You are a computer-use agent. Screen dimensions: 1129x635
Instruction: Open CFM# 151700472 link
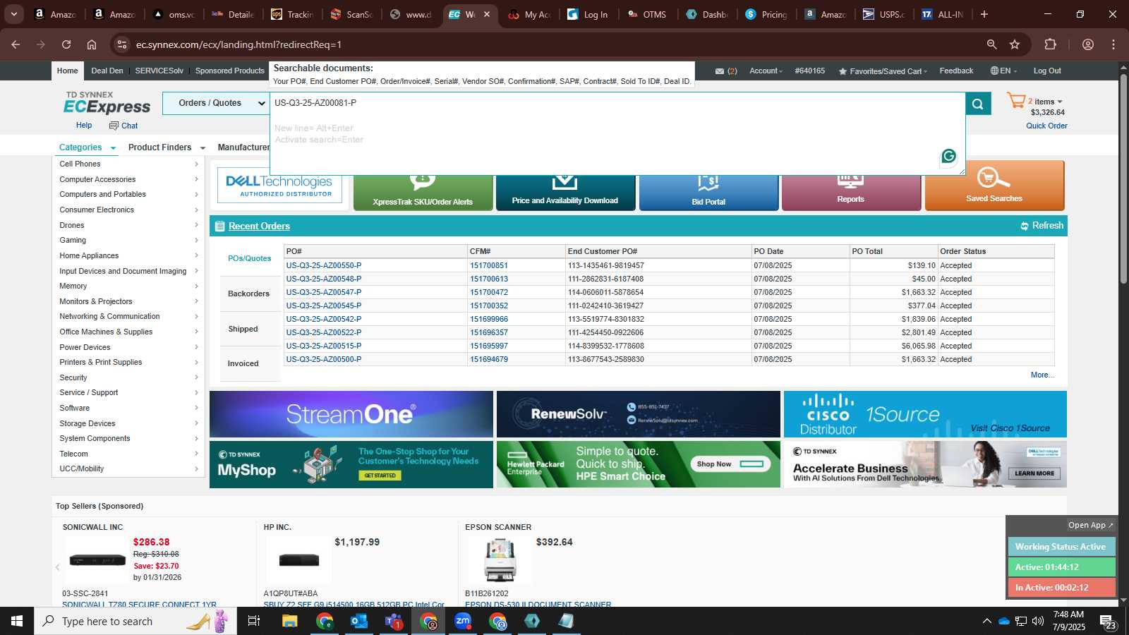(489, 292)
